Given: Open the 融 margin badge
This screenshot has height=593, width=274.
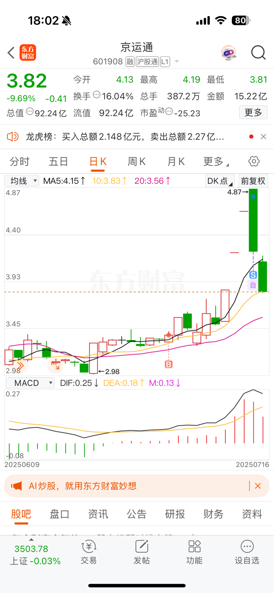Looking at the screenshot, I should 130,62.
